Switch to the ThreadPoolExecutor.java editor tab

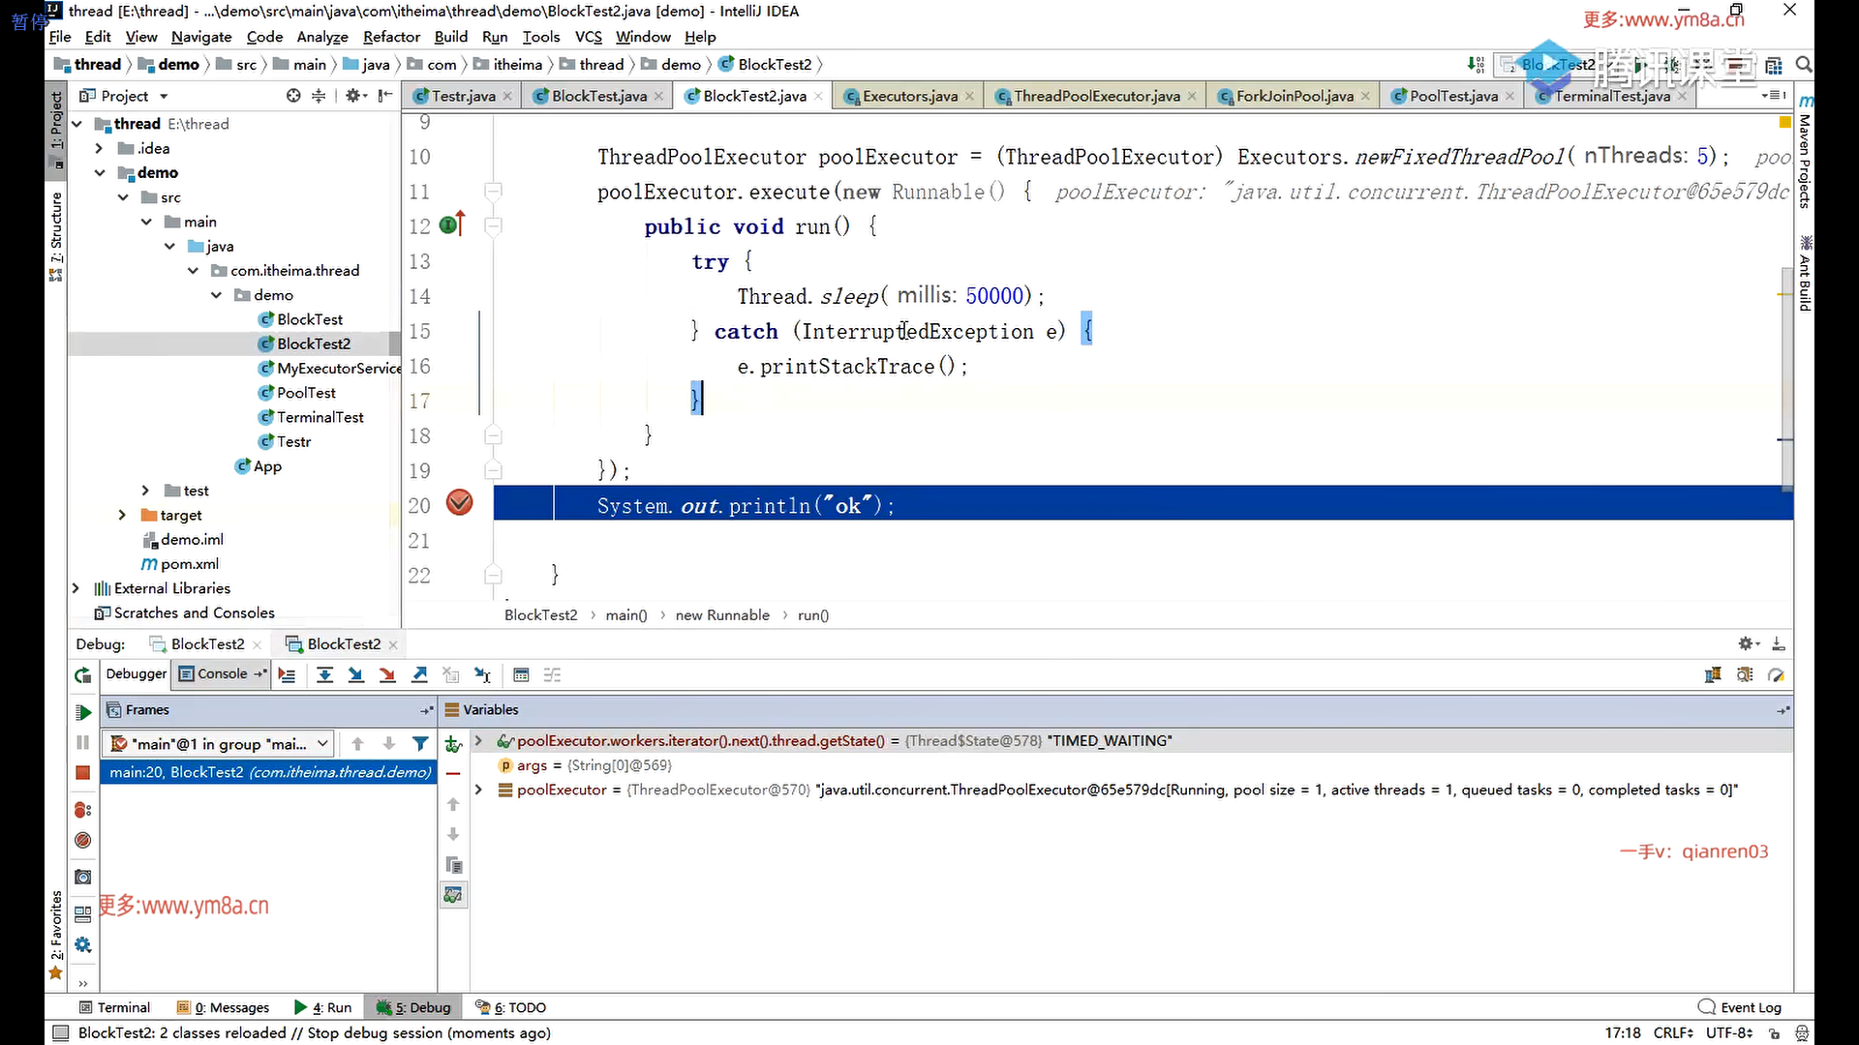point(1096,96)
